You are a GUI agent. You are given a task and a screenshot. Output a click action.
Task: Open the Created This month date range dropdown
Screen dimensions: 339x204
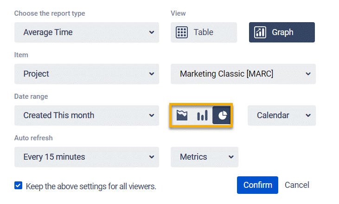pos(87,115)
